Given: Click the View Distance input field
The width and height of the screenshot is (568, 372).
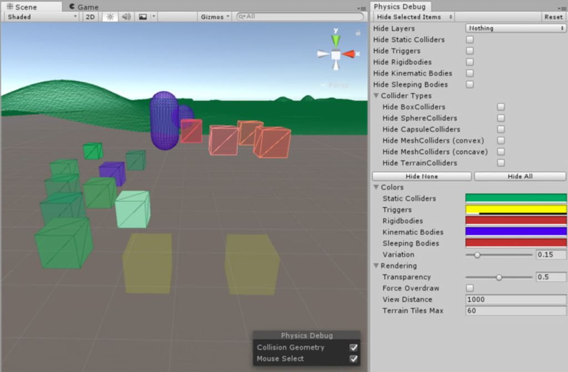Looking at the screenshot, I should click(x=515, y=299).
